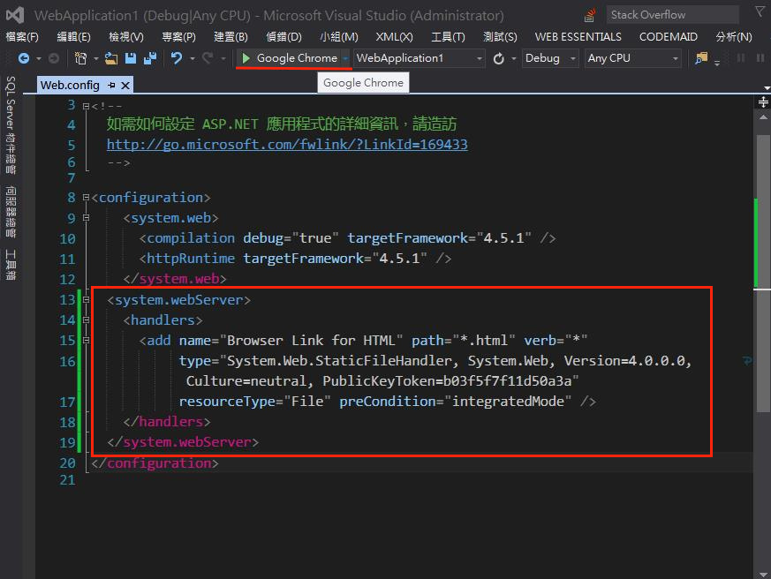Open the CODEMAID menu

[x=669, y=37]
